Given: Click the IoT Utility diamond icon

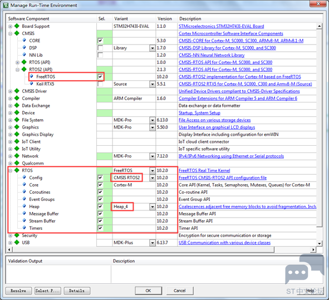Looking at the screenshot, I should (17, 149).
